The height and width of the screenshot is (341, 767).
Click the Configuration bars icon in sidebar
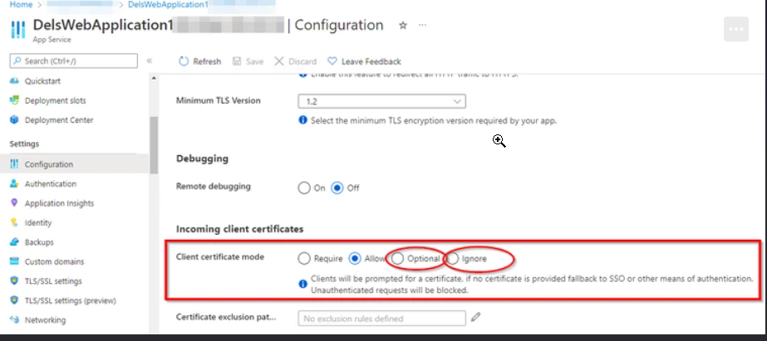click(14, 164)
